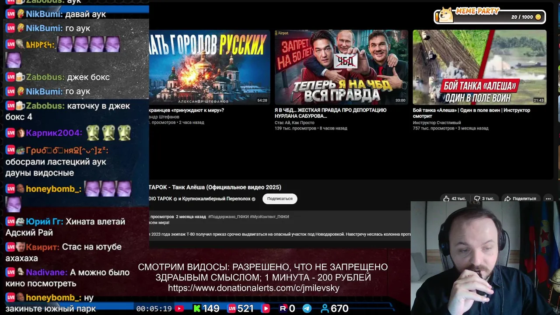Screen dimensions: 560x315
Task: Click the 21:43 duration badge
Action: (x=538, y=101)
